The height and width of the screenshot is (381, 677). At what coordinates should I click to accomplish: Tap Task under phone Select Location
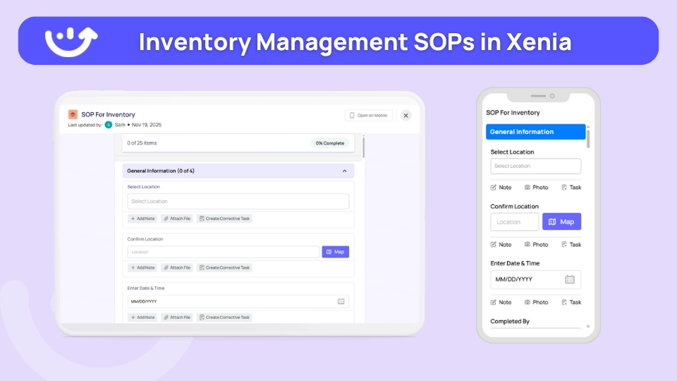click(x=571, y=188)
